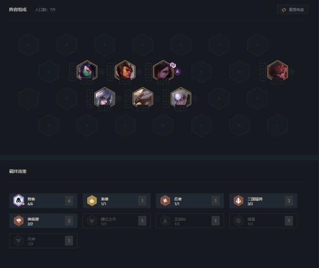This screenshot has height=268, width=319.
Task: Select the eagle-like champion portrait
Action: point(142,97)
